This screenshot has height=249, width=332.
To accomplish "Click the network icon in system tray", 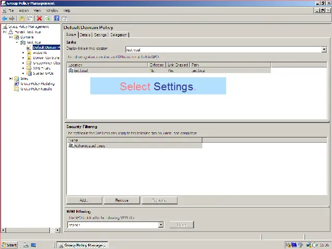I will tap(309, 245).
